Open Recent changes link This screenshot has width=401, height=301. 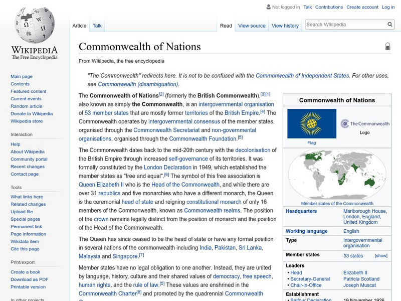[x=28, y=167]
